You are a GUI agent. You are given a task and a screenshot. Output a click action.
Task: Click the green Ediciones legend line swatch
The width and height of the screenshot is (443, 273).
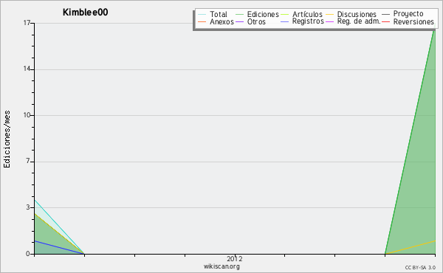239,14
